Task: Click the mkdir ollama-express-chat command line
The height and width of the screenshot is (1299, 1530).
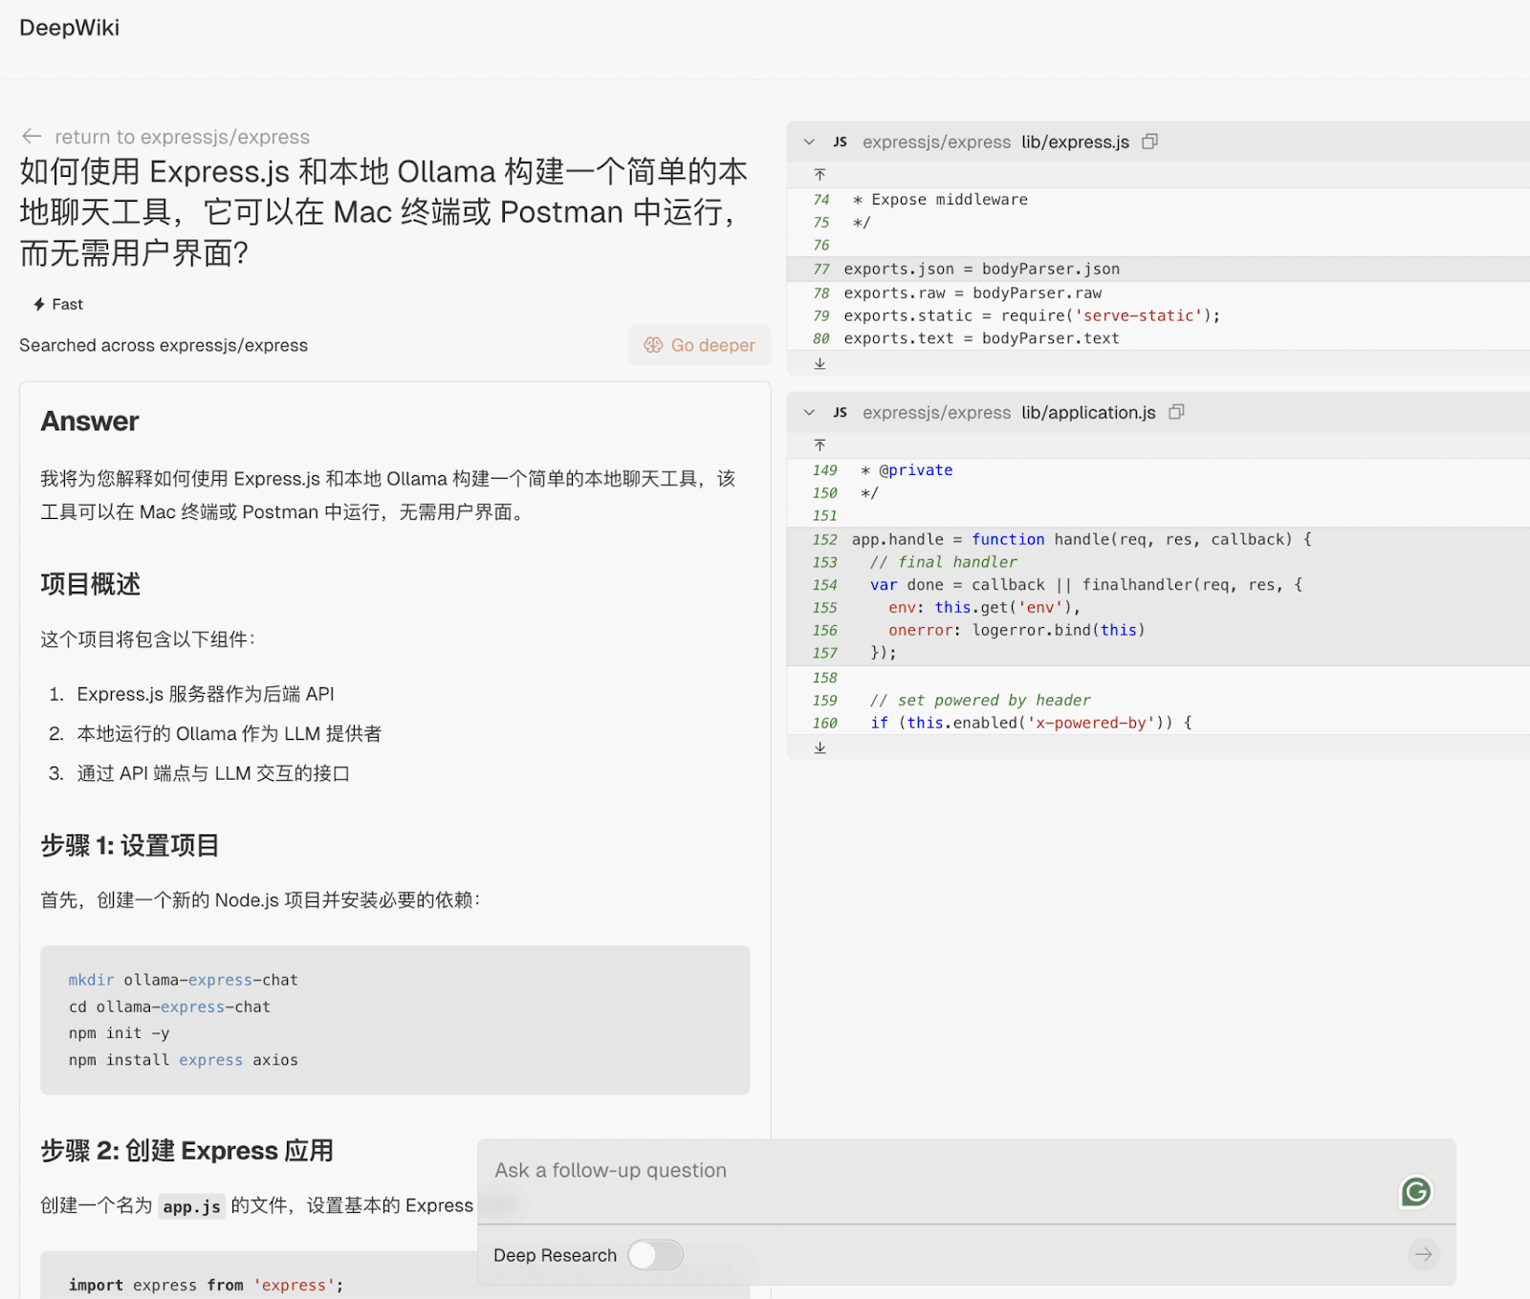Action: [x=184, y=980]
